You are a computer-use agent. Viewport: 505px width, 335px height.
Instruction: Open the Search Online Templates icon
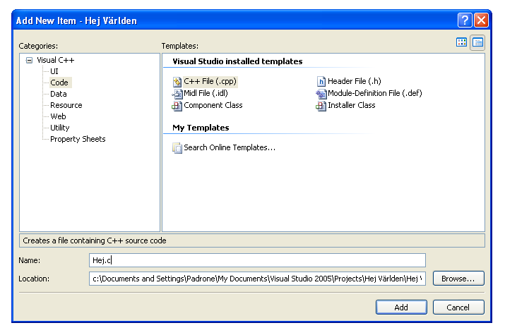(177, 148)
